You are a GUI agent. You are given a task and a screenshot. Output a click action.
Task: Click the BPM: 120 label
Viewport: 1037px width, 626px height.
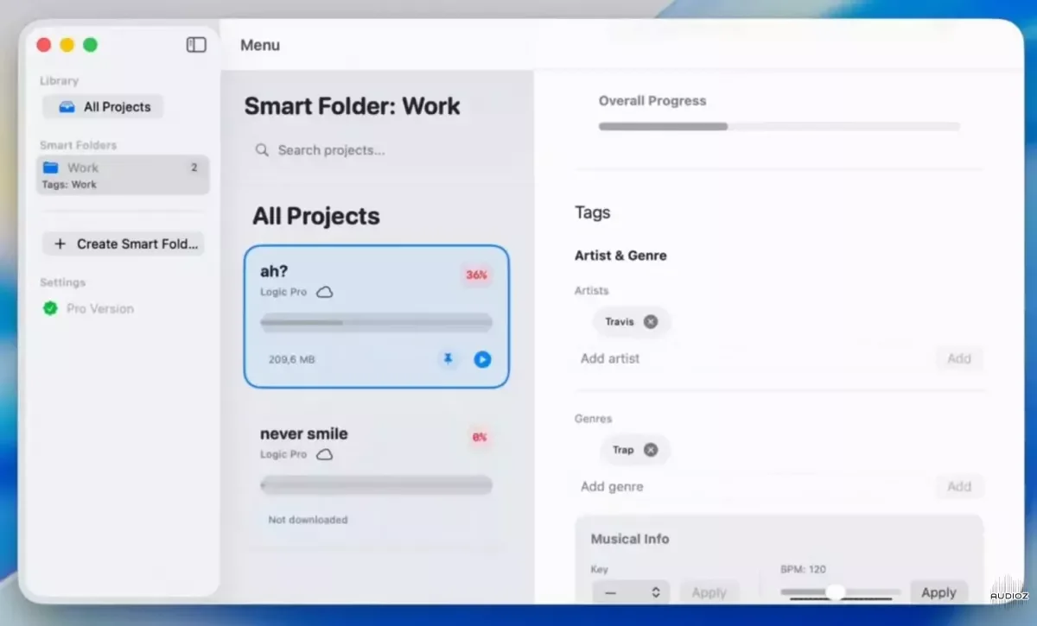pos(804,570)
